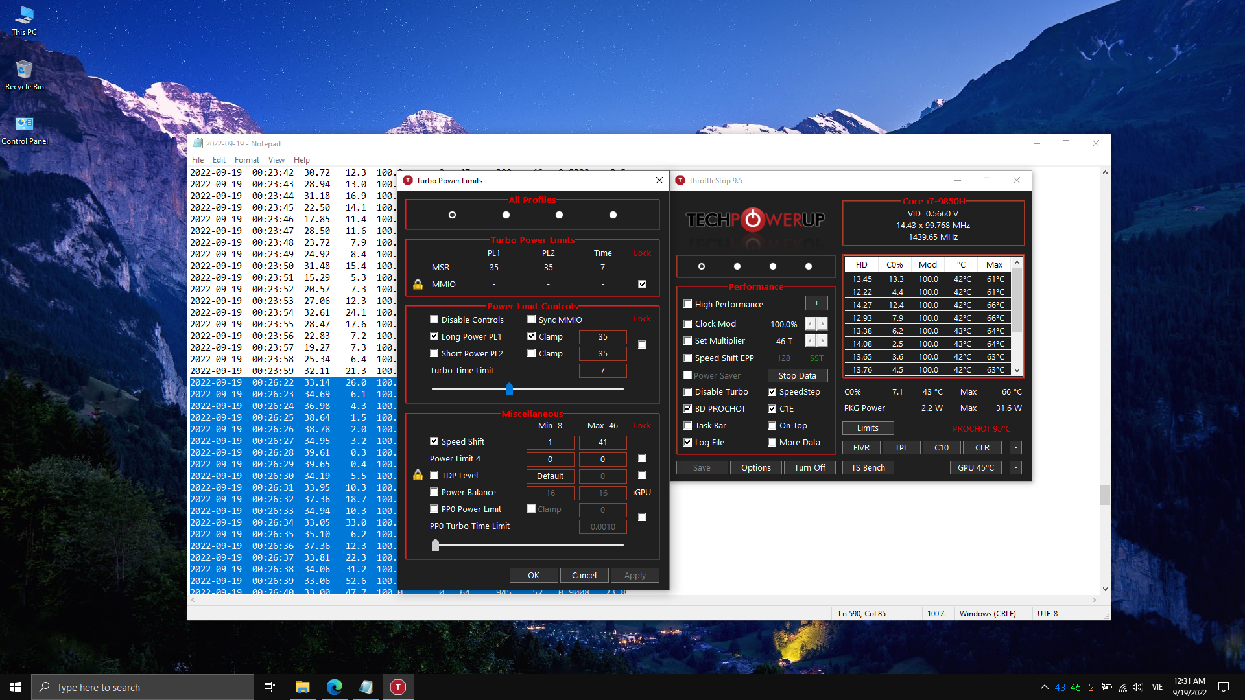The image size is (1245, 700).
Task: Click minus button next to CLR
Action: pos(1016,448)
